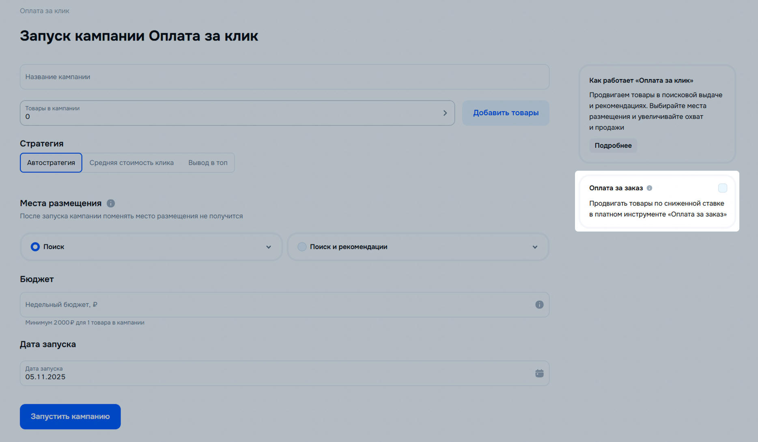Expand the Поиск placement chevron

pos(268,247)
